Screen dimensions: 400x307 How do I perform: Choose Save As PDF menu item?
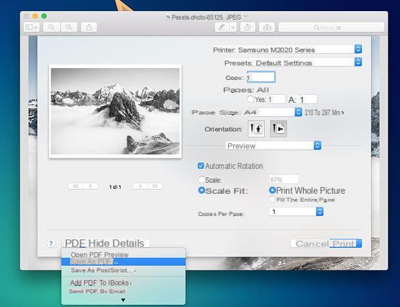pyautogui.click(x=123, y=262)
